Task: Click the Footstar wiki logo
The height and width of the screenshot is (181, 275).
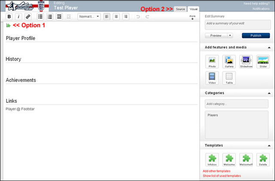Action: pos(27,6)
